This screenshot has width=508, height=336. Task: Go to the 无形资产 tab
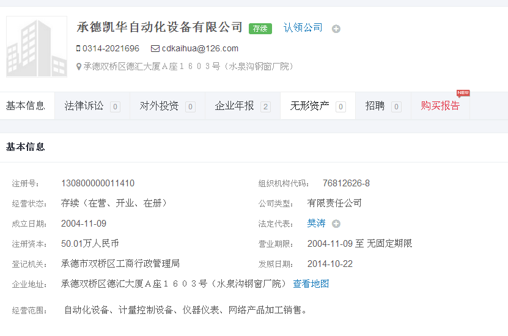pos(309,106)
